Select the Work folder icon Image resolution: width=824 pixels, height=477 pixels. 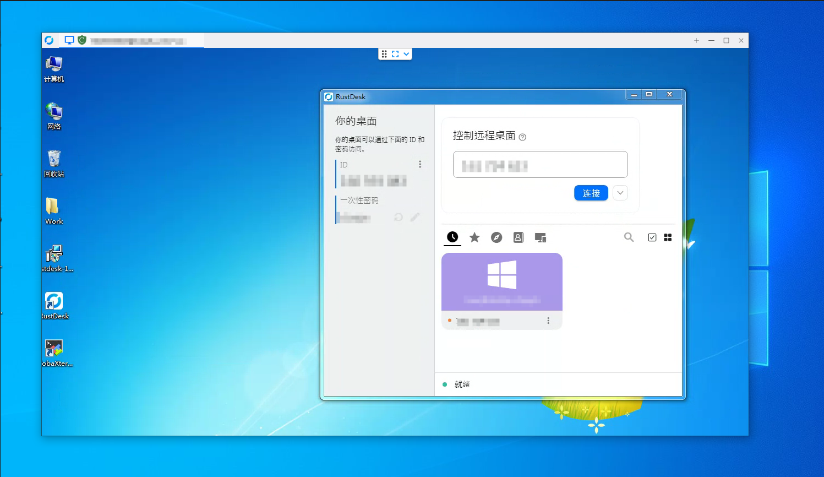pos(54,212)
